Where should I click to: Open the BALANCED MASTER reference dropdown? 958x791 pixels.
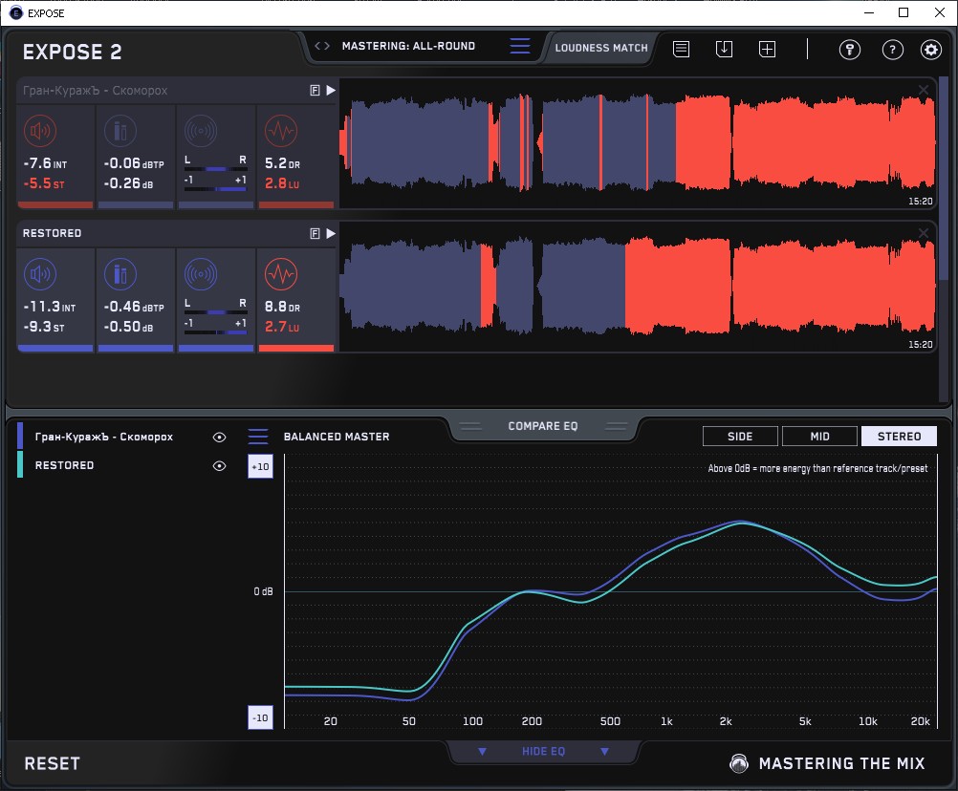point(258,437)
